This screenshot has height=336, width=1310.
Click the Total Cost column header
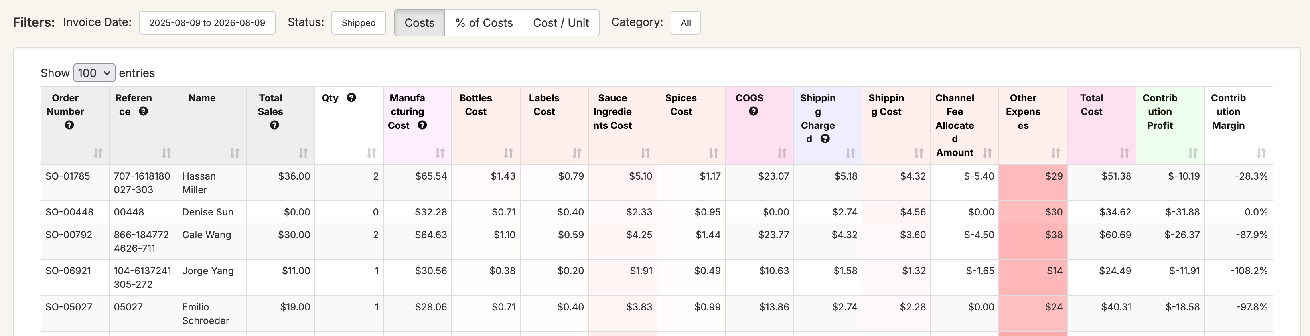(x=1101, y=125)
